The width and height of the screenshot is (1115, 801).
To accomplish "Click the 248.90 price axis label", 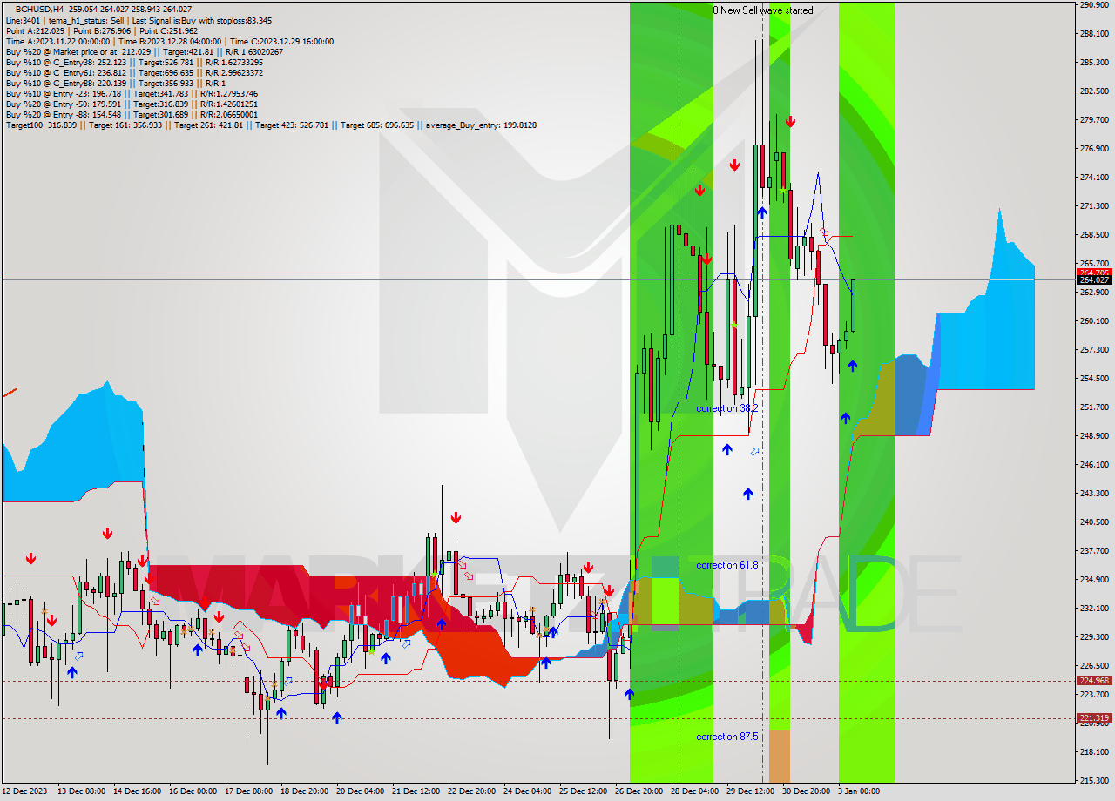I will pyautogui.click(x=1094, y=436).
